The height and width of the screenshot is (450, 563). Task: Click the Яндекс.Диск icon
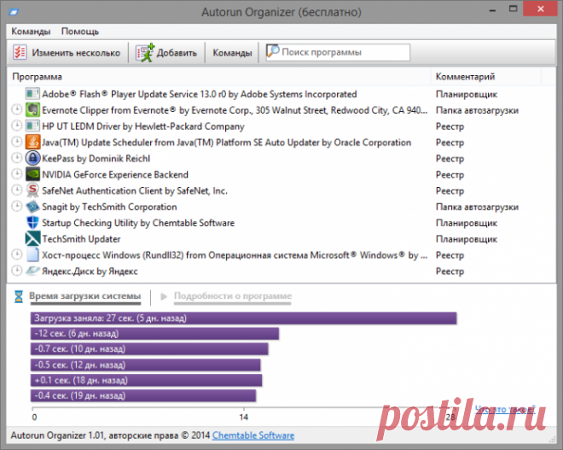click(32, 271)
